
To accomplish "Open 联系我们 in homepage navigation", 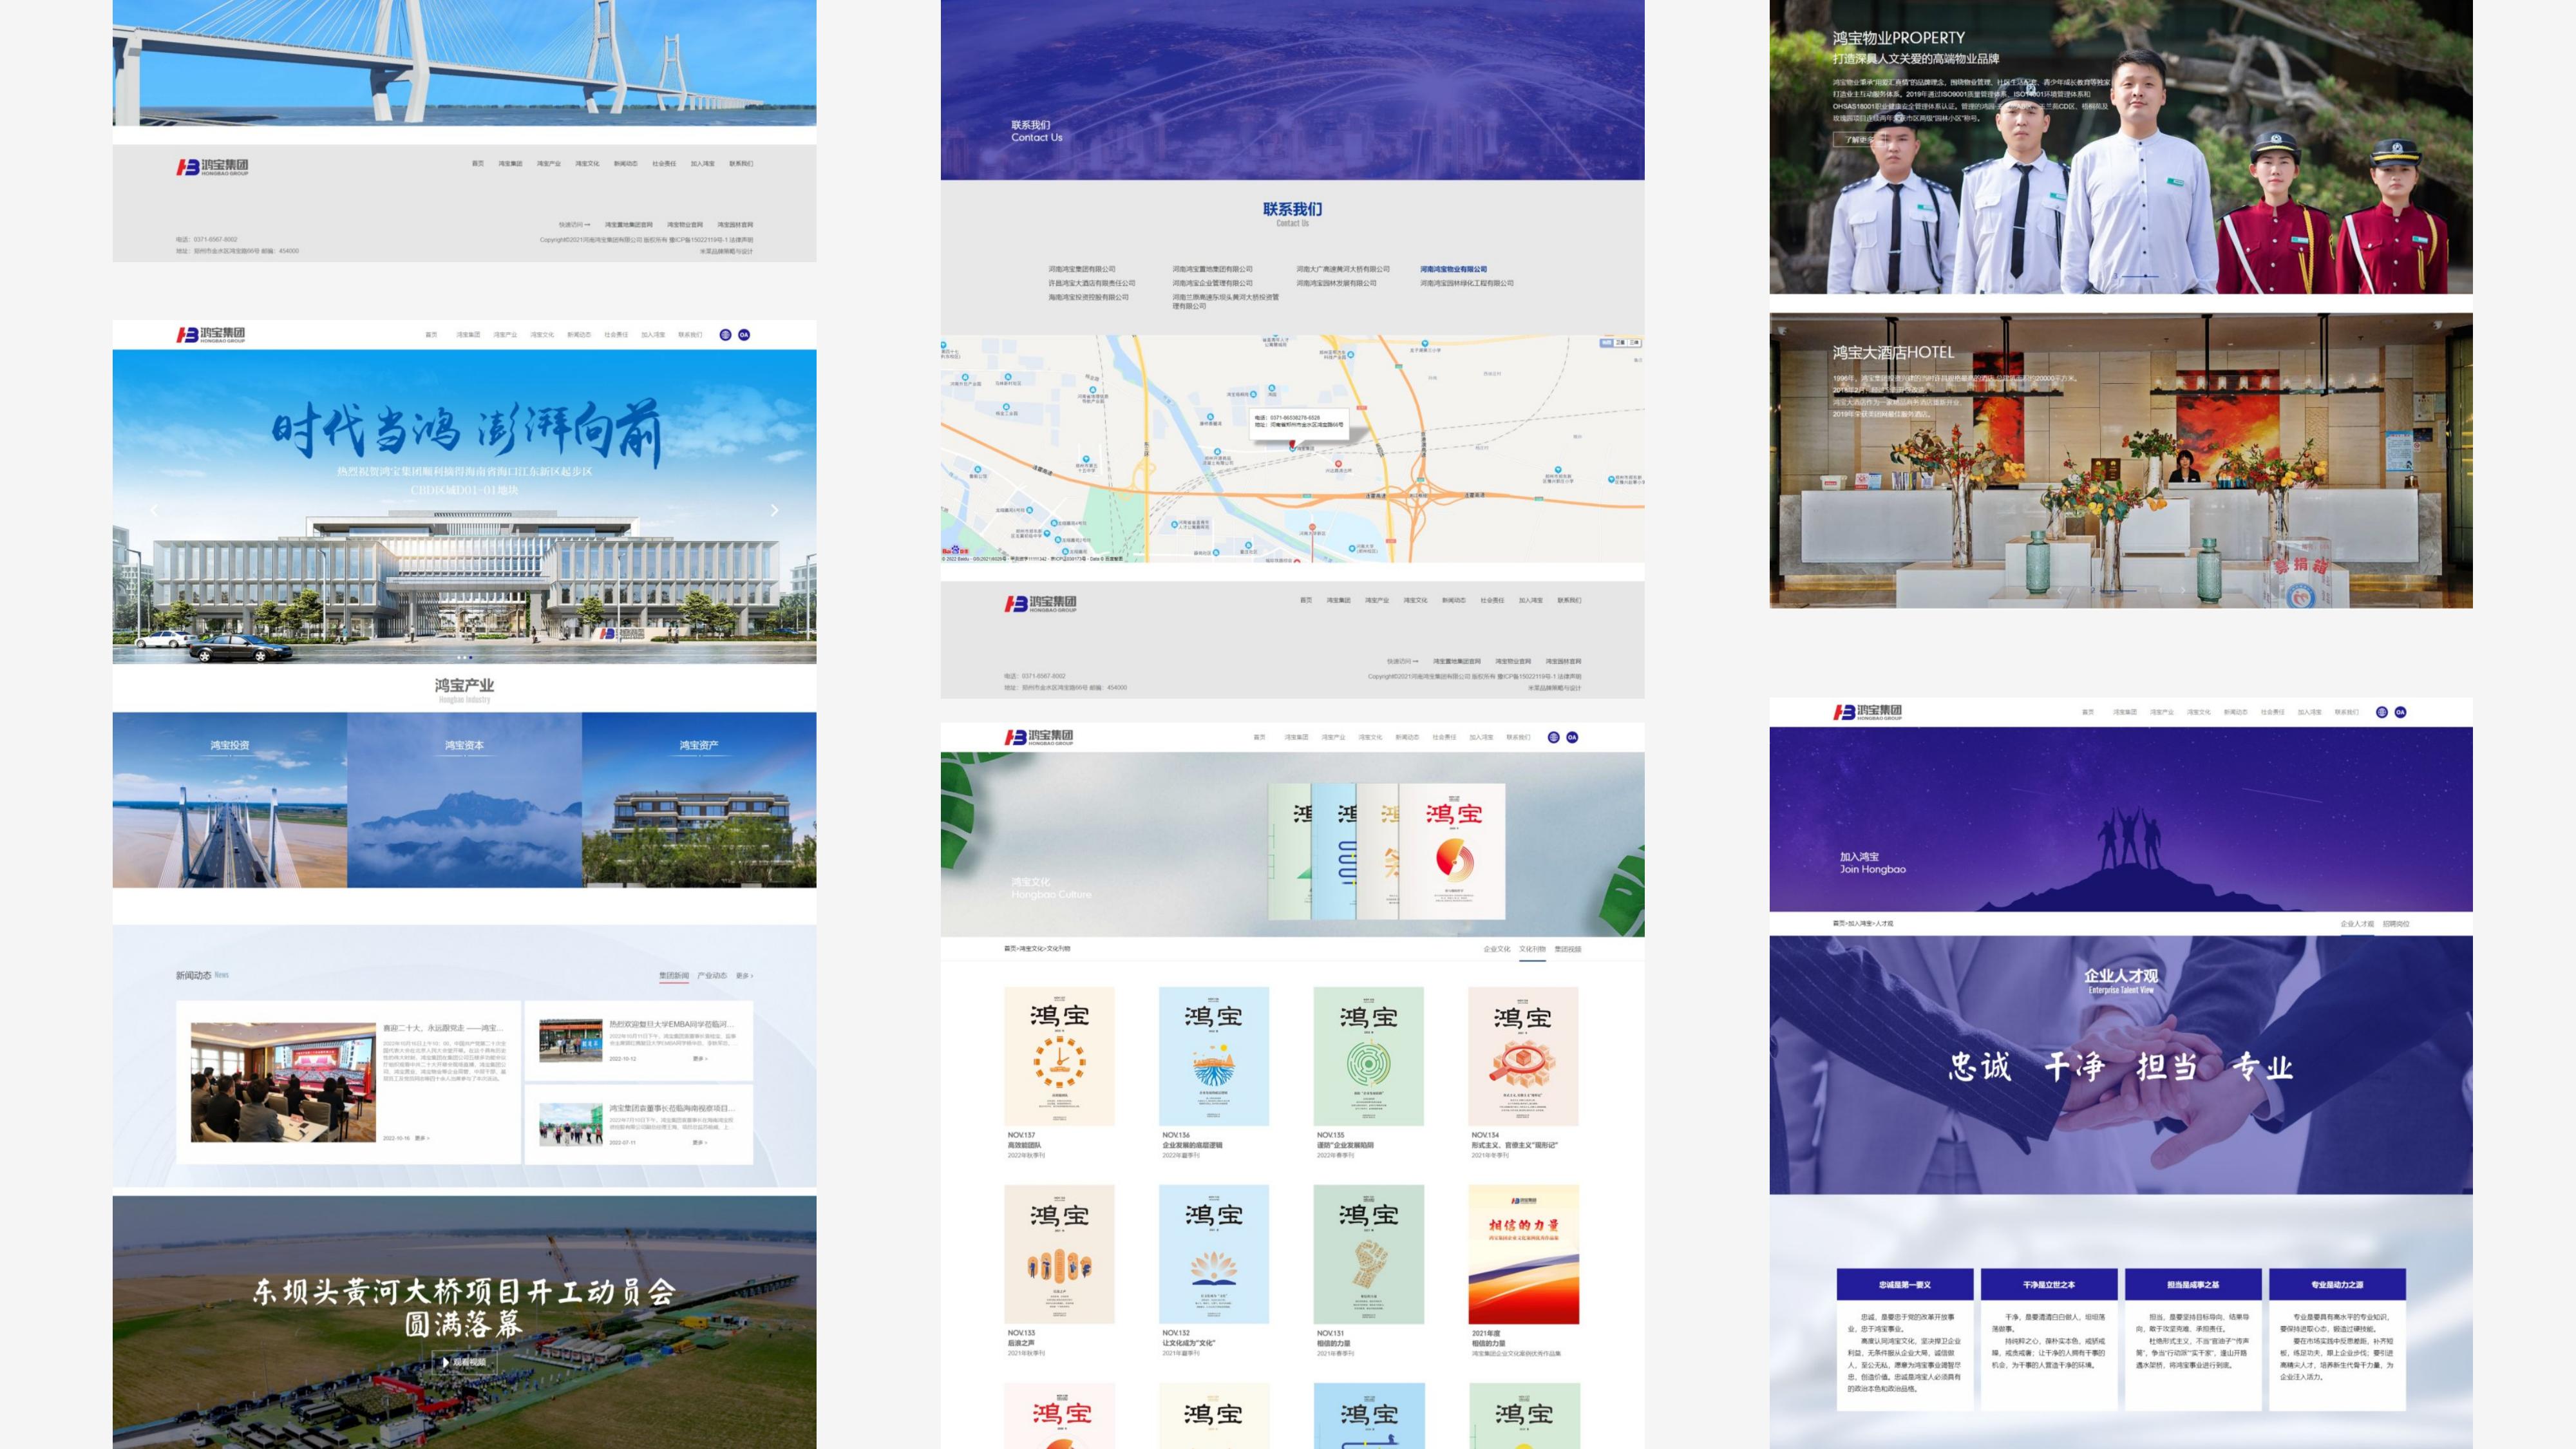I will (x=690, y=335).
